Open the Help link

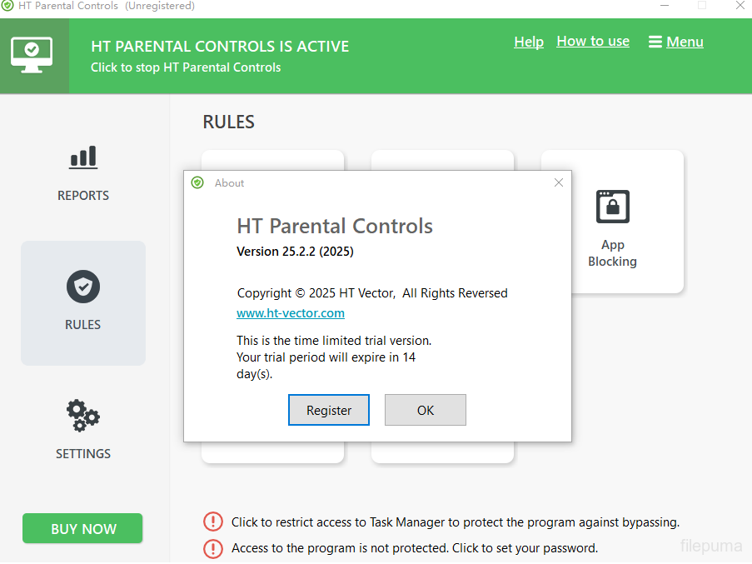(x=529, y=42)
